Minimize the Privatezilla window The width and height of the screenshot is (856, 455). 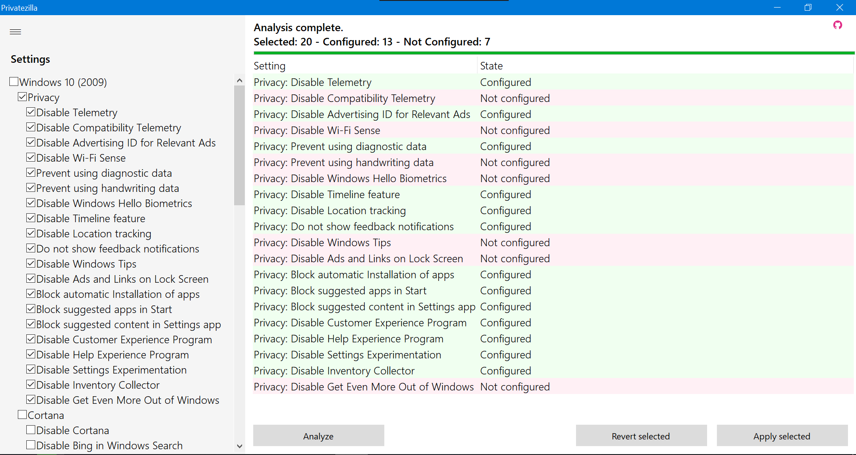pos(777,8)
